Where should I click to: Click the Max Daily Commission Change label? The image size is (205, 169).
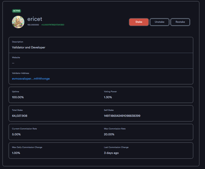27,147
